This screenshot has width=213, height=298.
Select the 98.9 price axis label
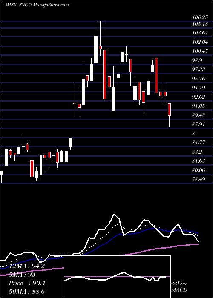tap(197, 60)
